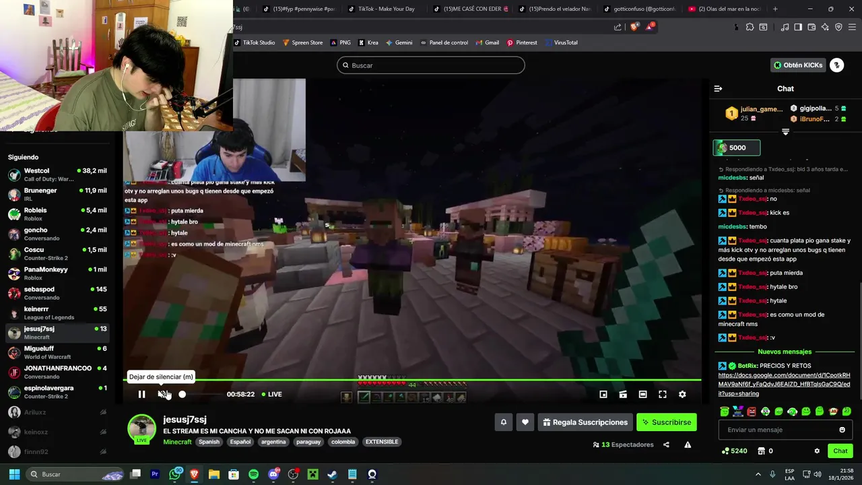Image resolution: width=862 pixels, height=485 pixels.
Task: Open Gemini bookmark
Action: [399, 42]
